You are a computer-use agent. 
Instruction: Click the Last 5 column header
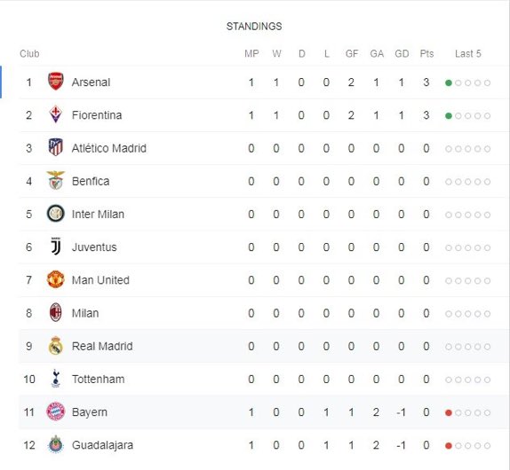[467, 53]
